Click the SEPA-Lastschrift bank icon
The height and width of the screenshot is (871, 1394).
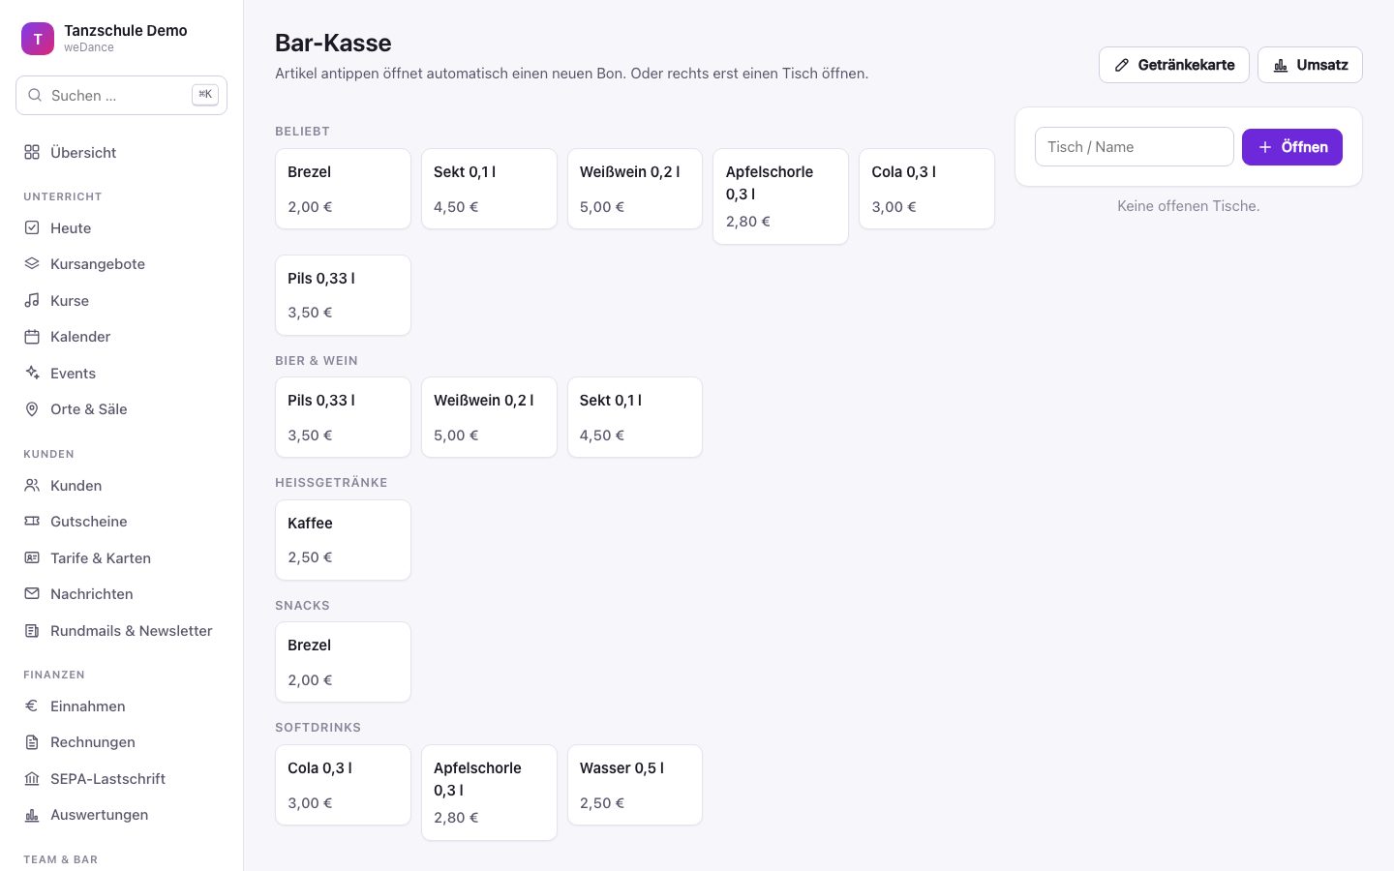(x=32, y=778)
